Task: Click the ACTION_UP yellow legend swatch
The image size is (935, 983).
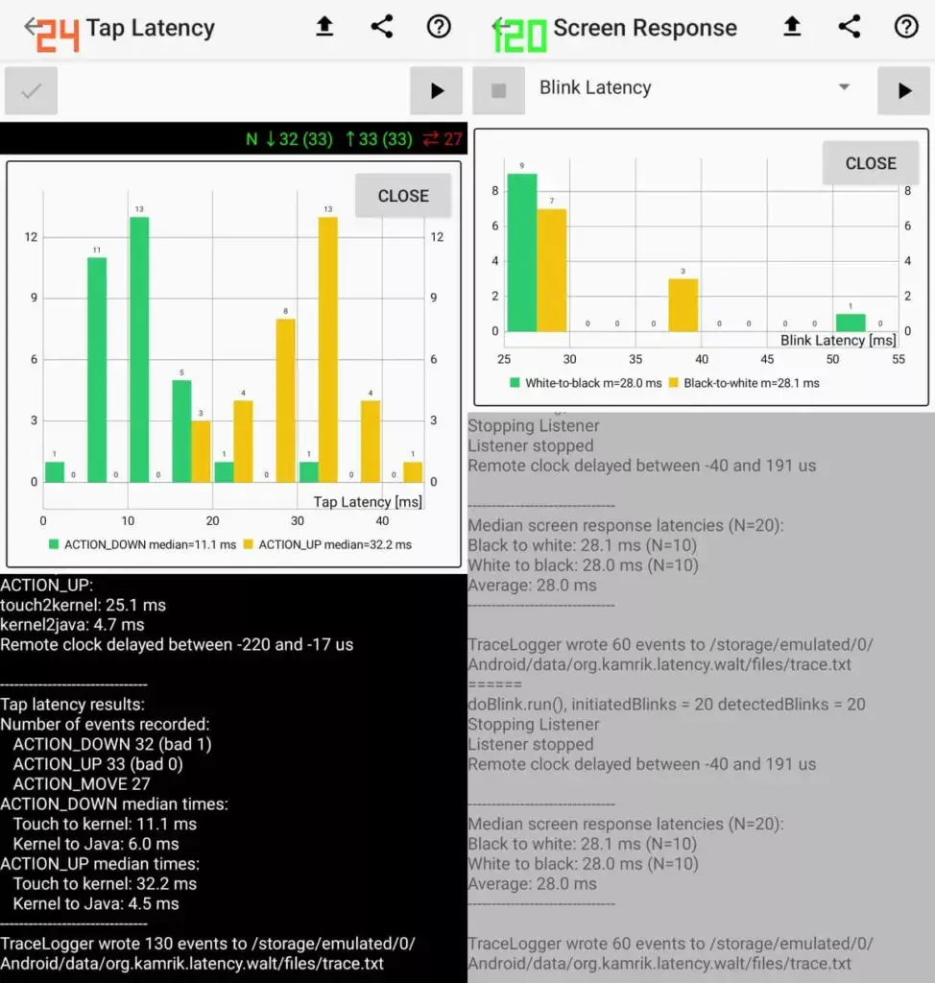Action: click(249, 544)
